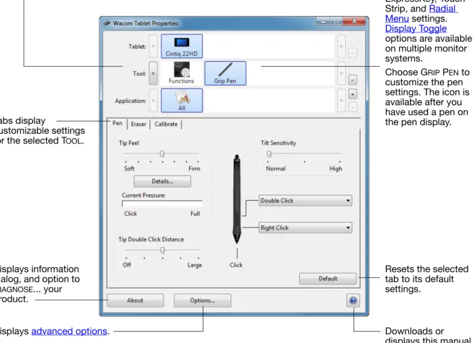Add an application with the plus button
Screen dimensions: 473x343
pos(352,94)
